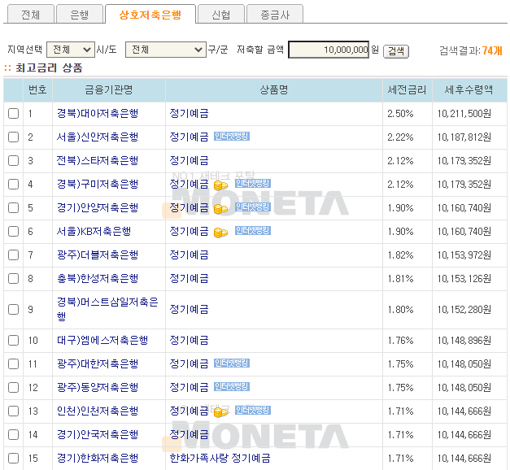Click the 검색 search button

tap(396, 51)
